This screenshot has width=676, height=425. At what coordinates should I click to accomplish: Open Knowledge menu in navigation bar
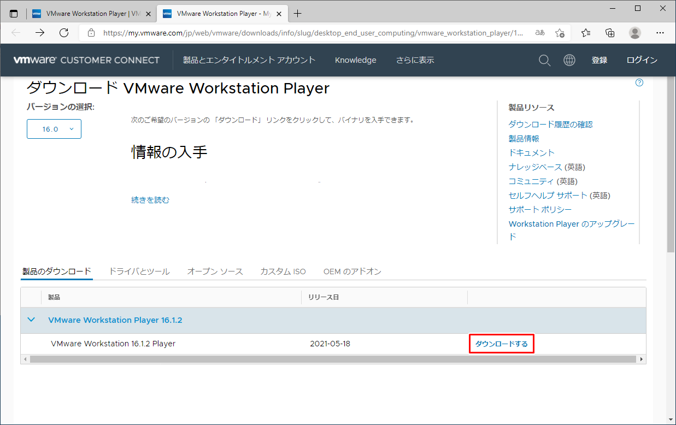coord(355,60)
